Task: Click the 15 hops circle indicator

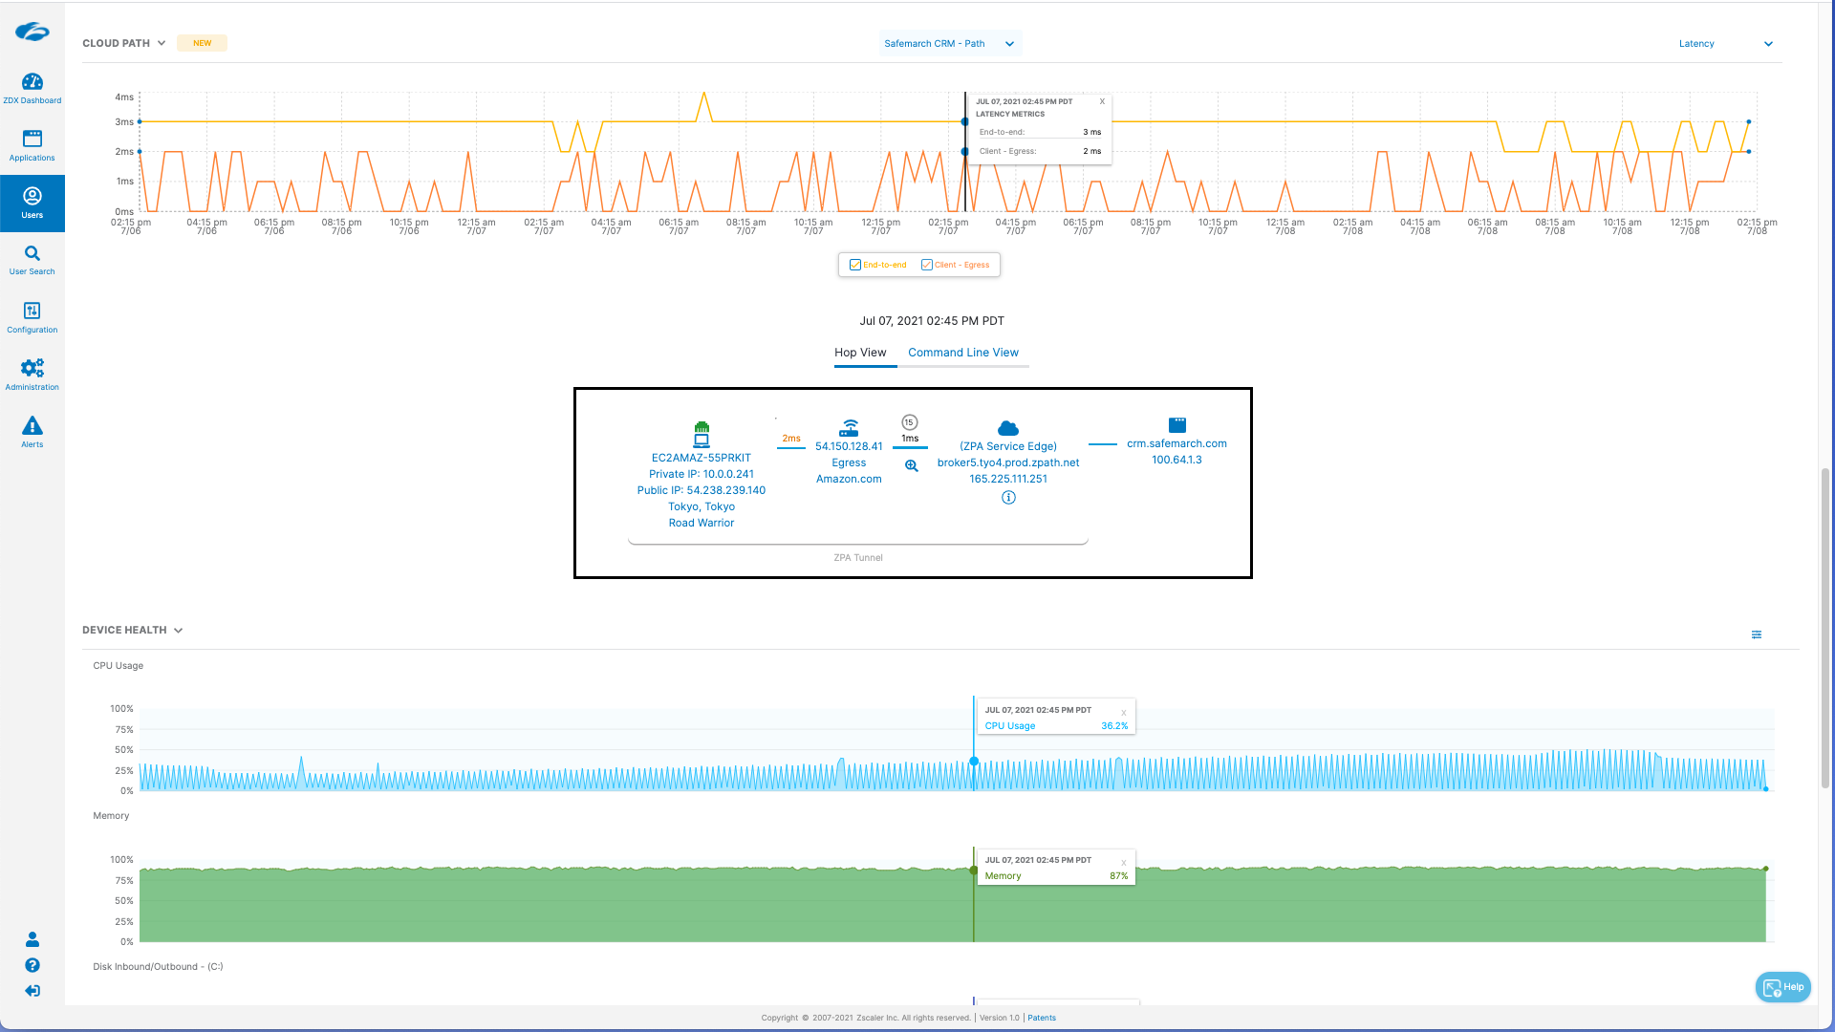Action: (910, 422)
